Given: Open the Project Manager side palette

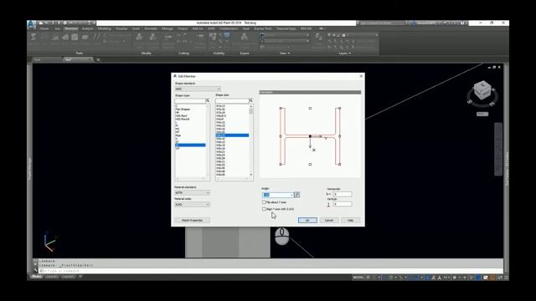Looking at the screenshot, I should [30, 169].
